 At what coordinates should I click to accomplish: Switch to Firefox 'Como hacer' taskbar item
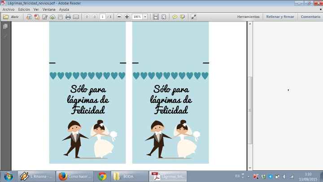point(75,177)
